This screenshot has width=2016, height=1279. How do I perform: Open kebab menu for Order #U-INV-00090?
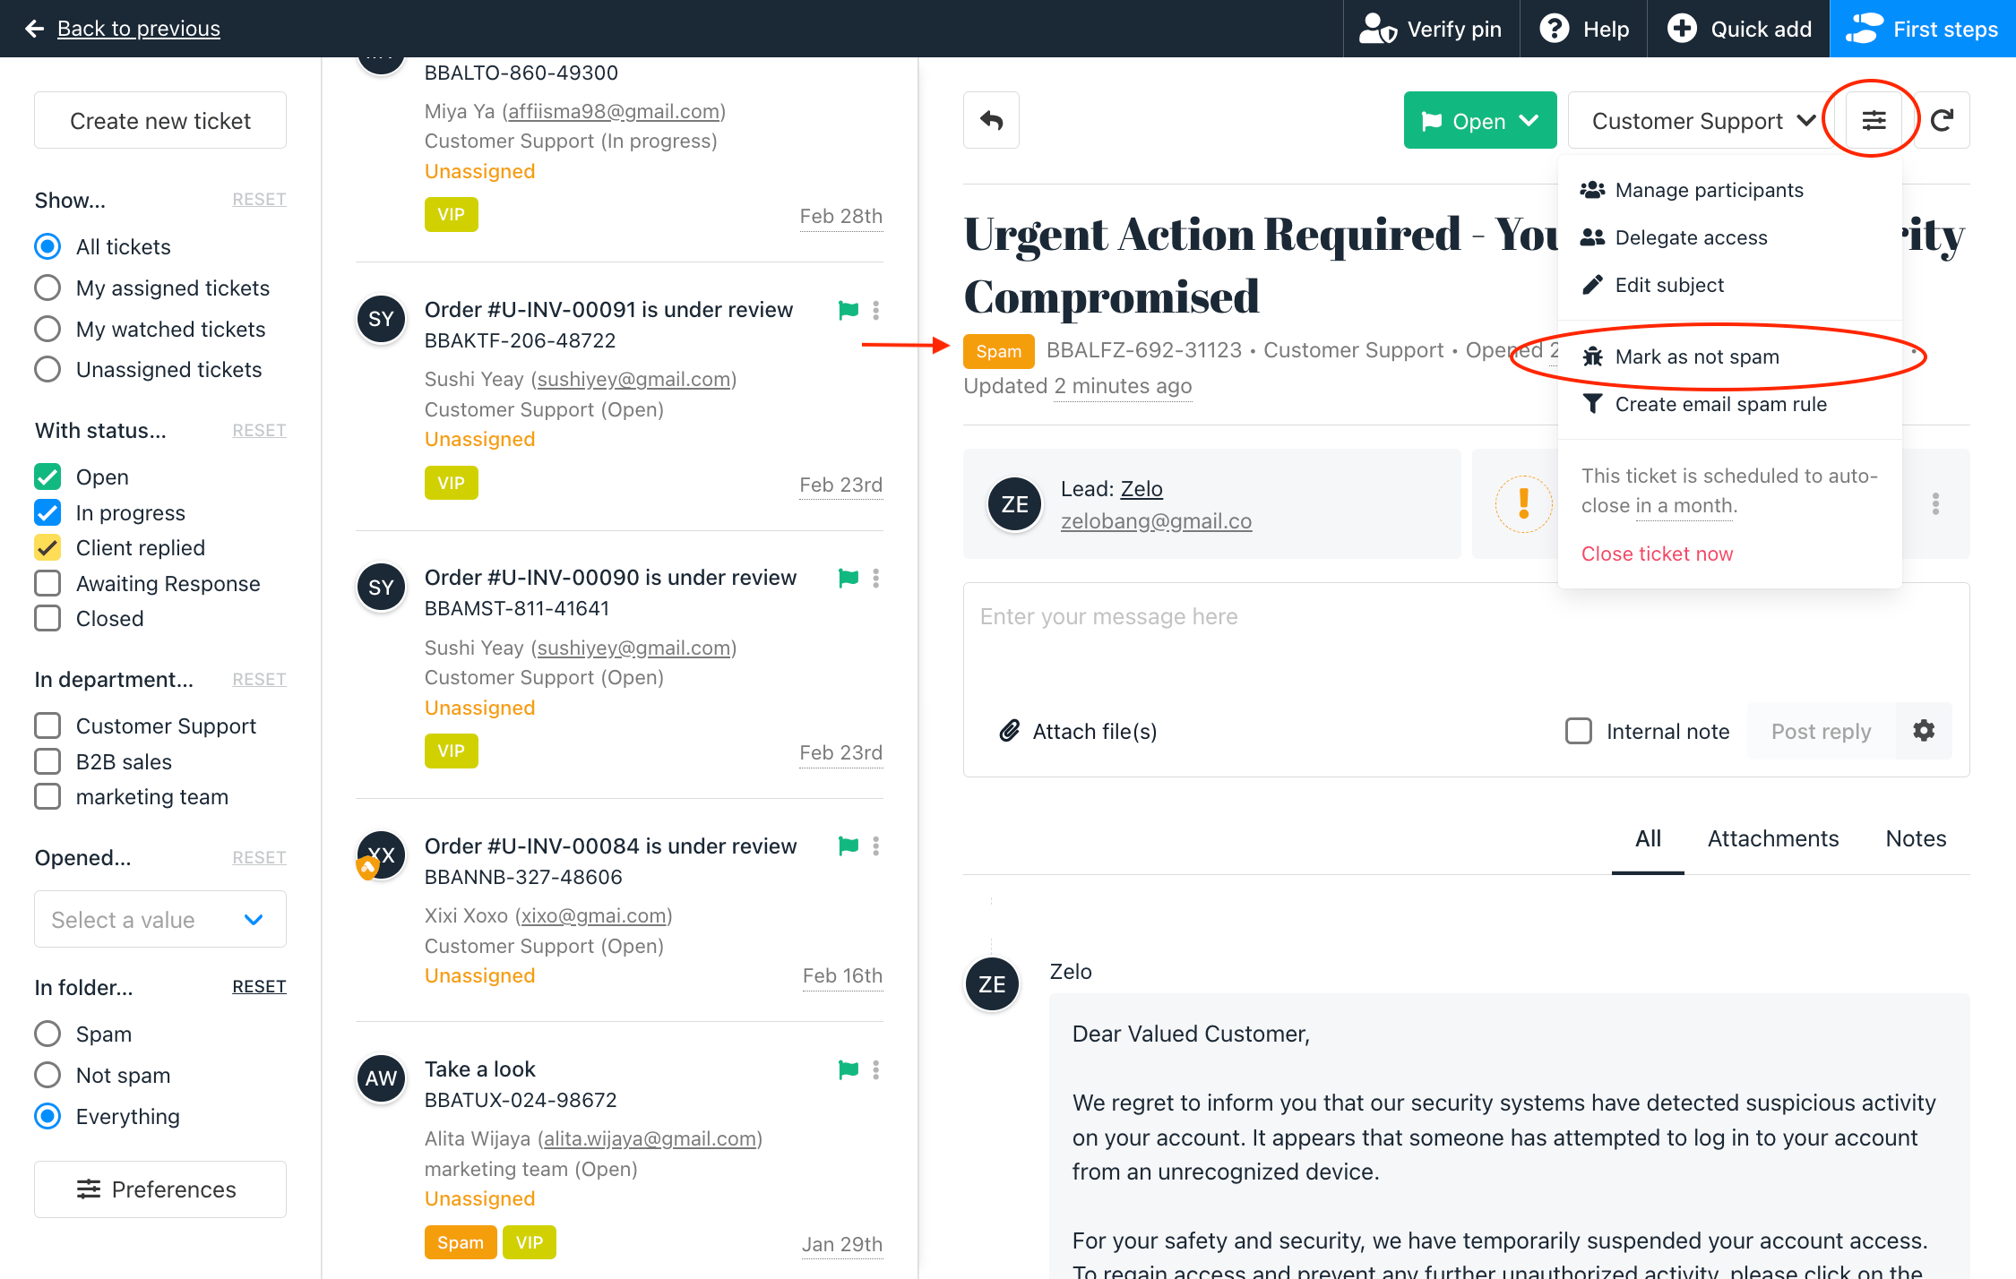pyautogui.click(x=876, y=578)
